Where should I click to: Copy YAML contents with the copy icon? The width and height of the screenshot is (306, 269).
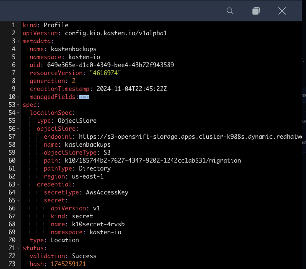(256, 11)
